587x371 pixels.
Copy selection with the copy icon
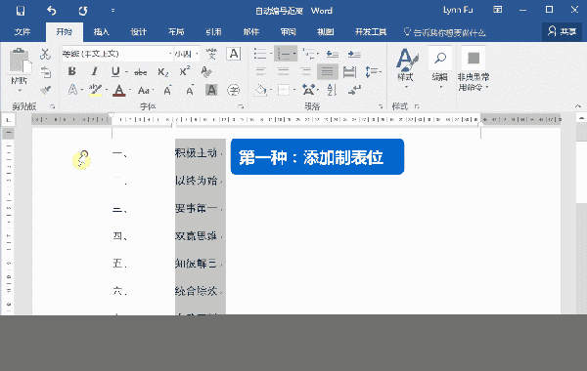pos(45,72)
